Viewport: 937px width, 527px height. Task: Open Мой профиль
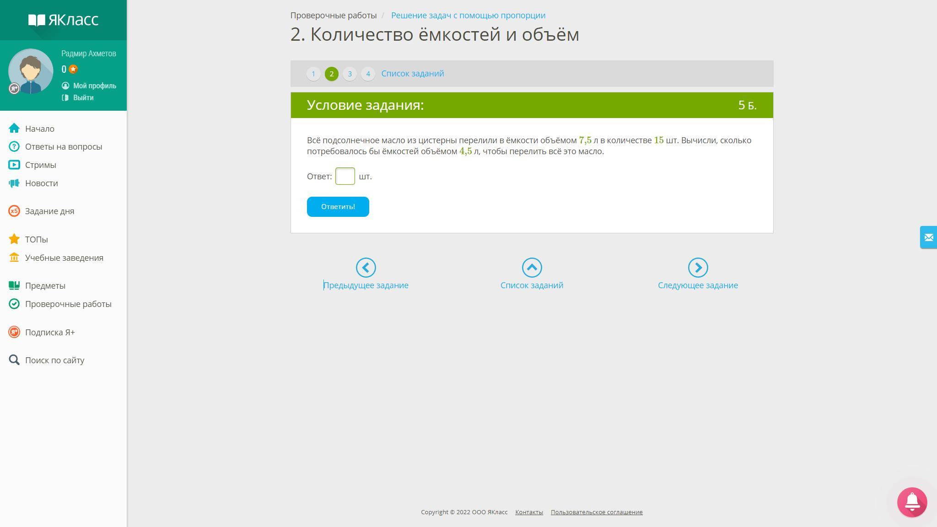click(94, 86)
